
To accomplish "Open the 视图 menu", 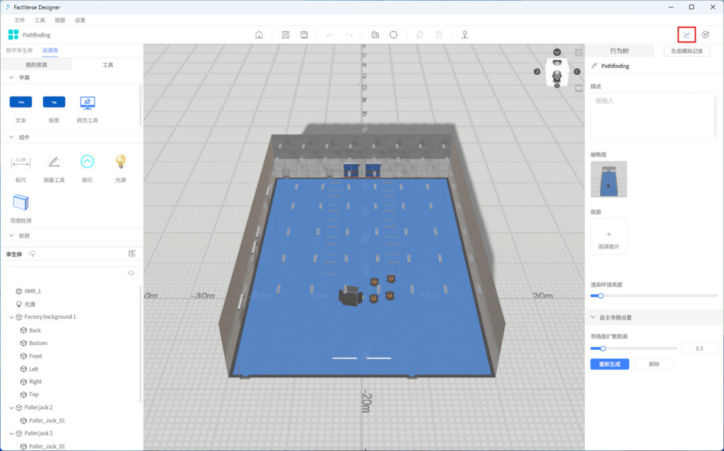I will [60, 20].
